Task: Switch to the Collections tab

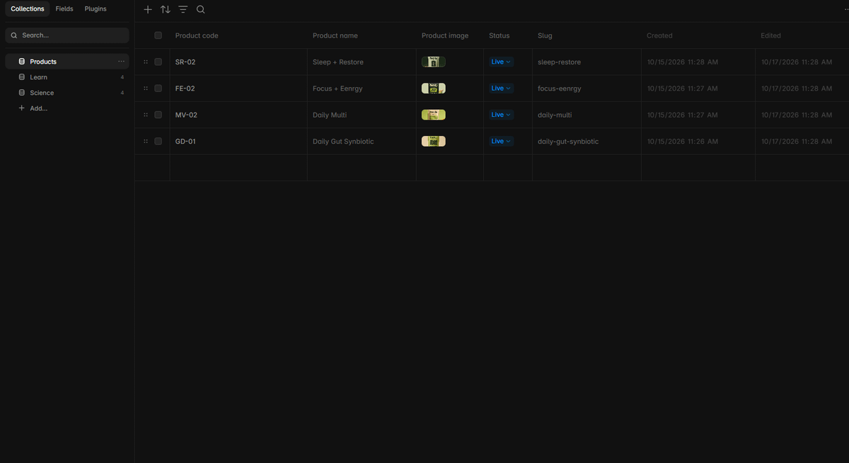Action: click(28, 9)
